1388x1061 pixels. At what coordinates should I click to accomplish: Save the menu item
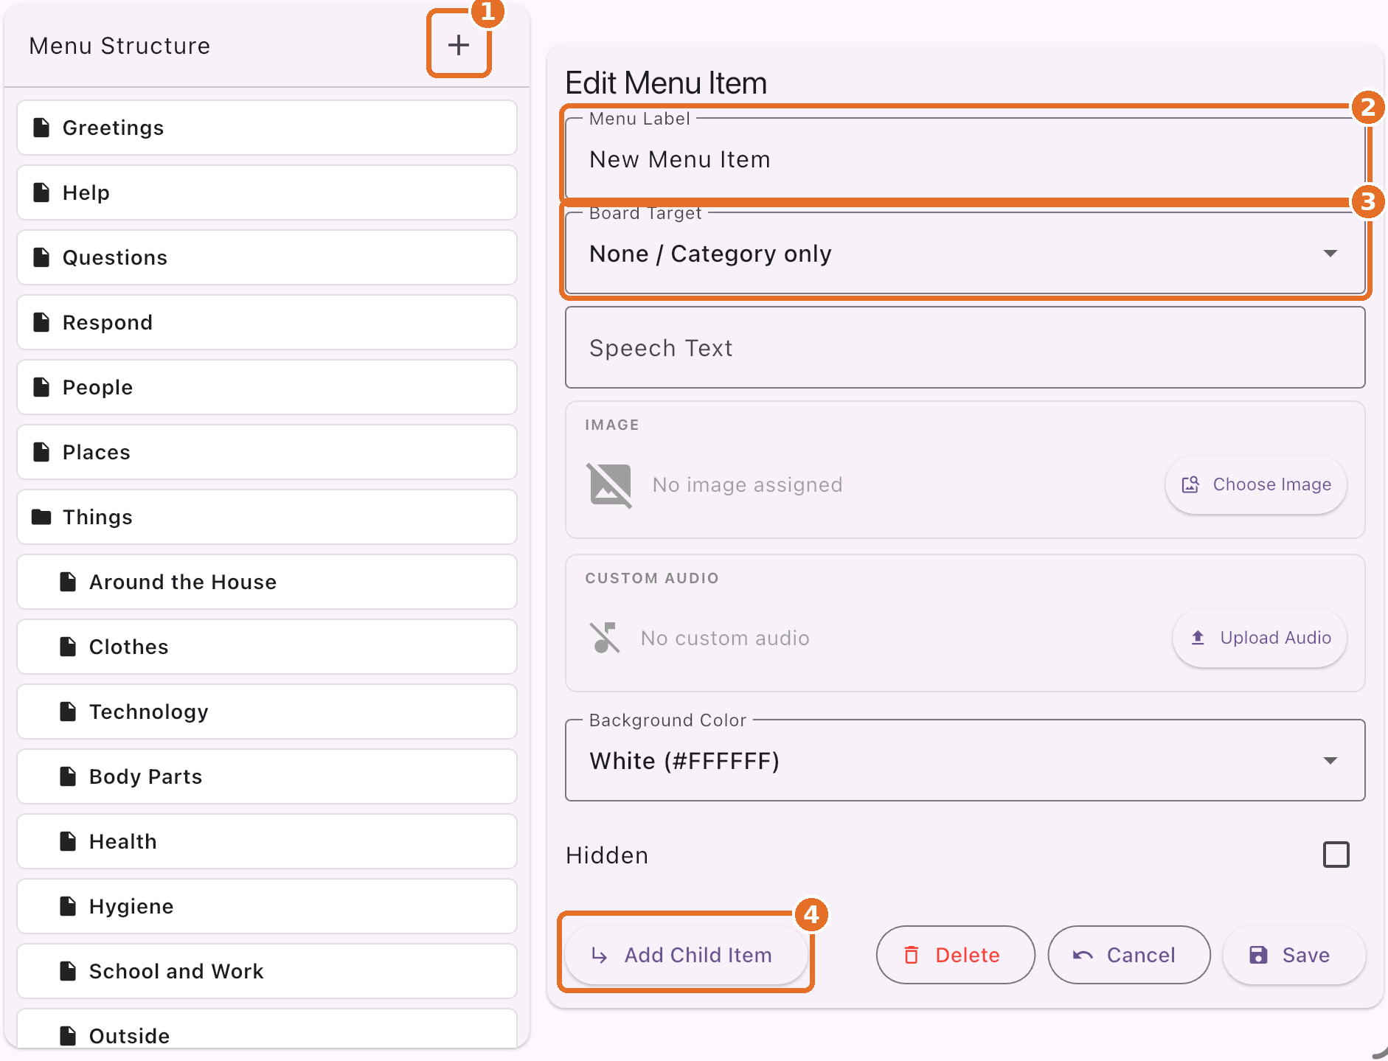coord(1294,955)
